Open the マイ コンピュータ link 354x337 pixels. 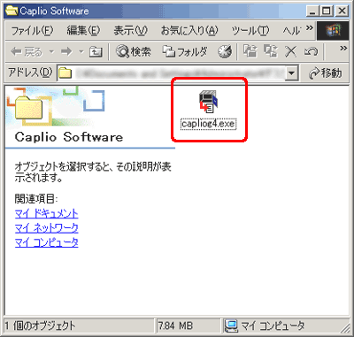coord(46,242)
